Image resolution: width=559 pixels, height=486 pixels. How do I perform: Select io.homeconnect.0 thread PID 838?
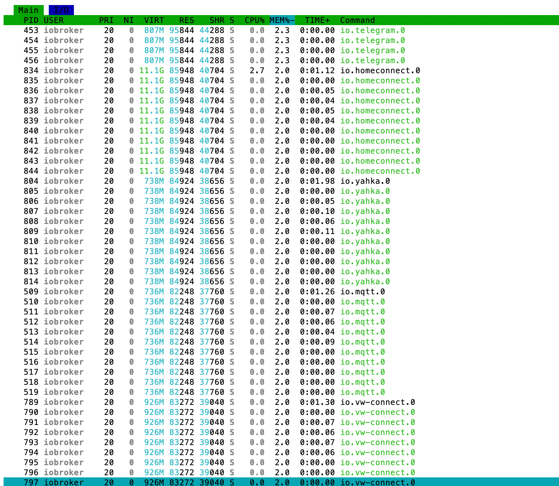coord(281,111)
